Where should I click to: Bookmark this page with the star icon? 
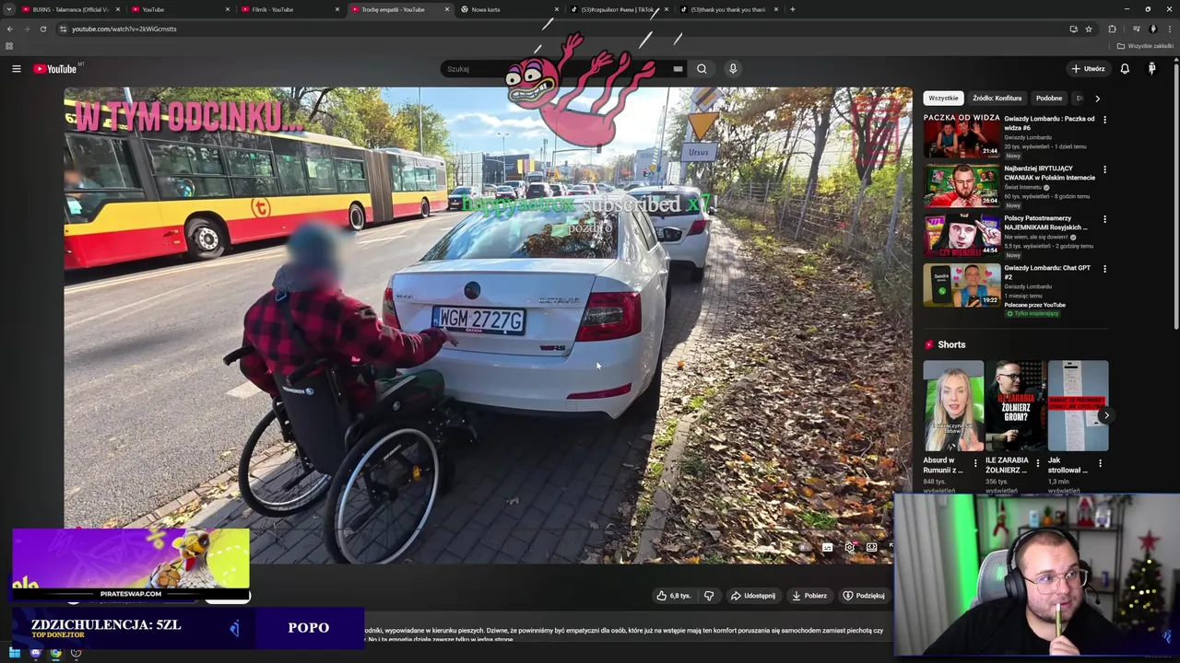click(1089, 29)
